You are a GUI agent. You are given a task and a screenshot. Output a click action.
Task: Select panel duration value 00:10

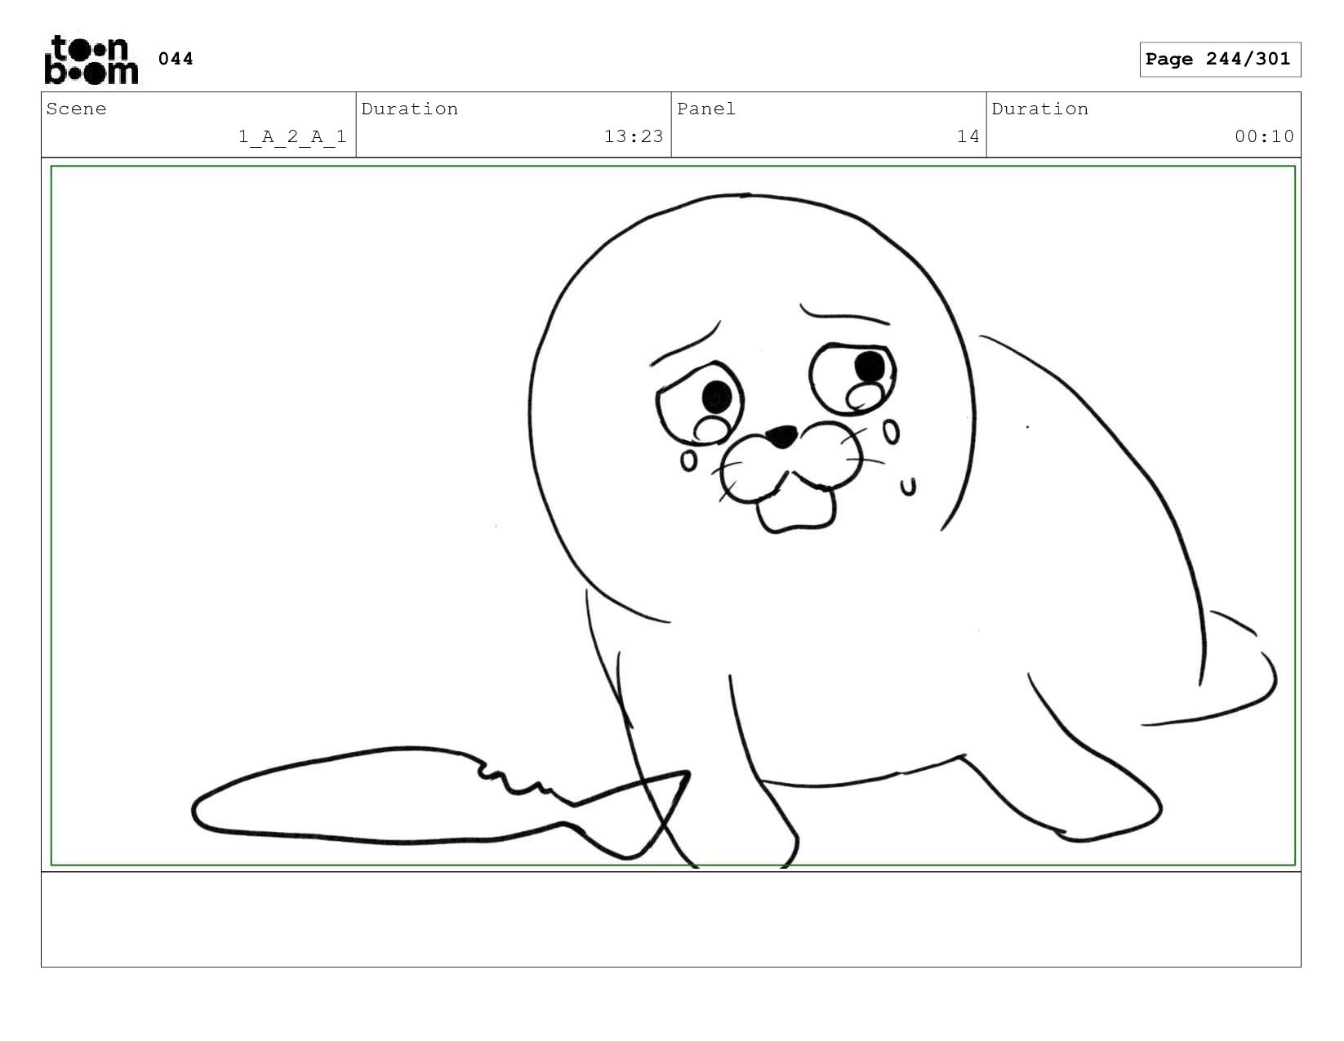coord(1264,136)
